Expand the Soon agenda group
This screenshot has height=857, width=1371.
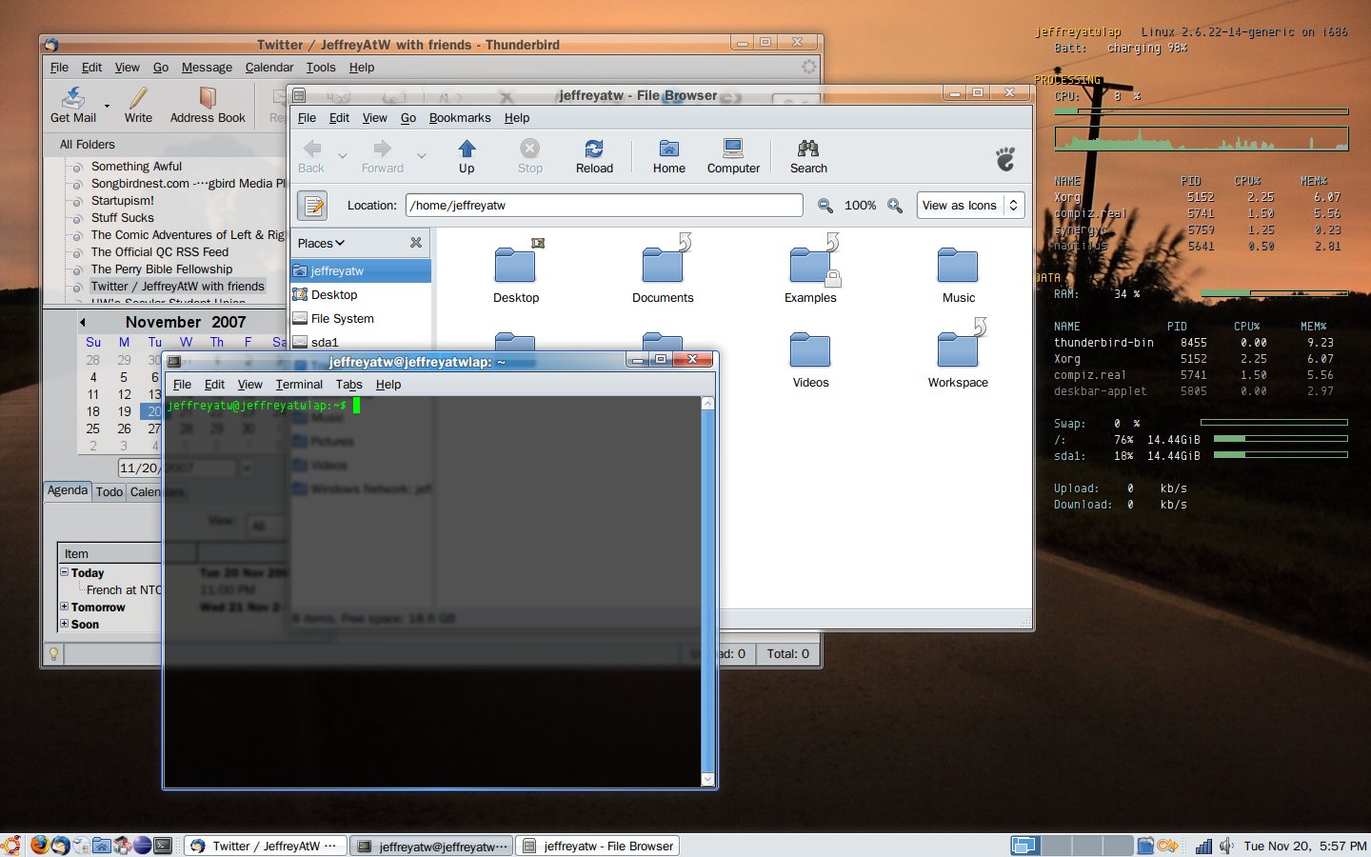[x=65, y=624]
